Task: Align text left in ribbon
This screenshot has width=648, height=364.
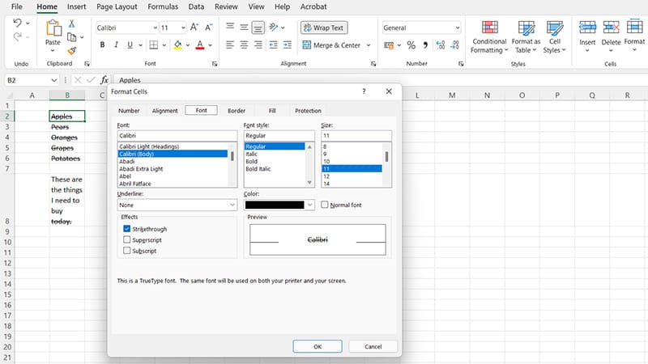Action: pos(230,44)
